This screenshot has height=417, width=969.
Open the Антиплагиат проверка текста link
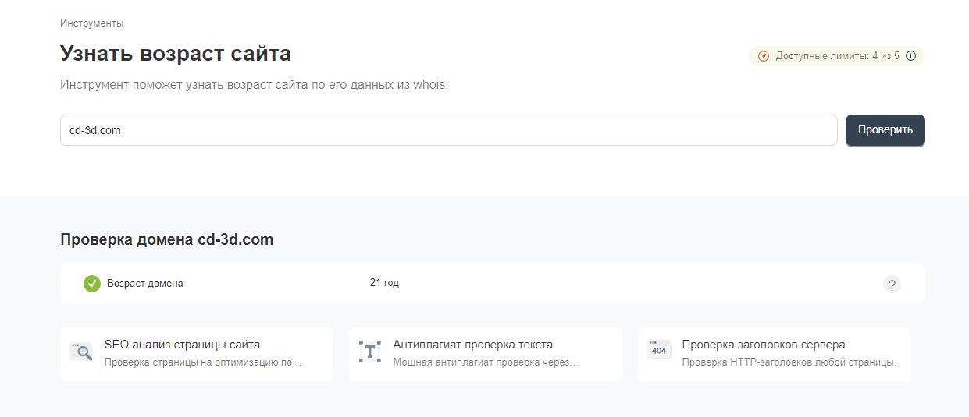point(472,345)
